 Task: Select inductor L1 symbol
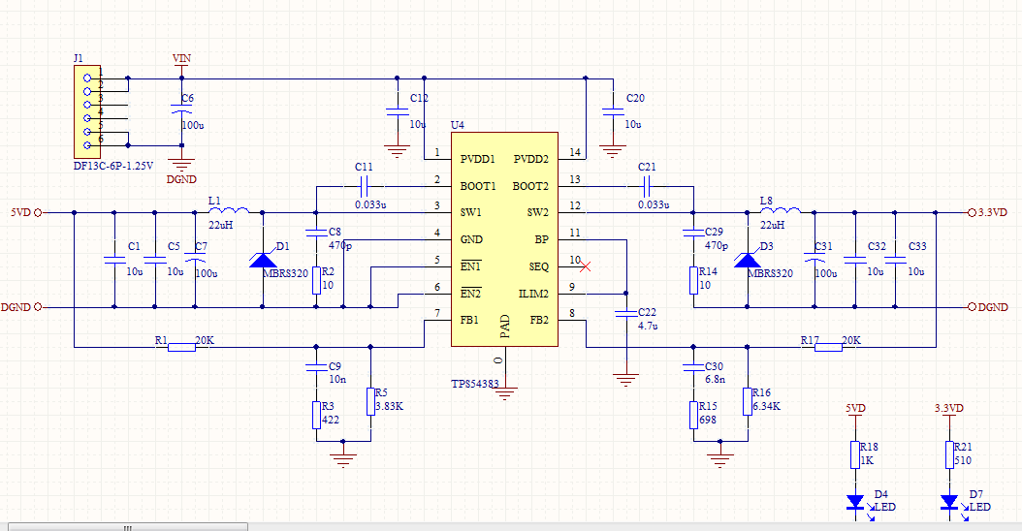pyautogui.click(x=228, y=210)
